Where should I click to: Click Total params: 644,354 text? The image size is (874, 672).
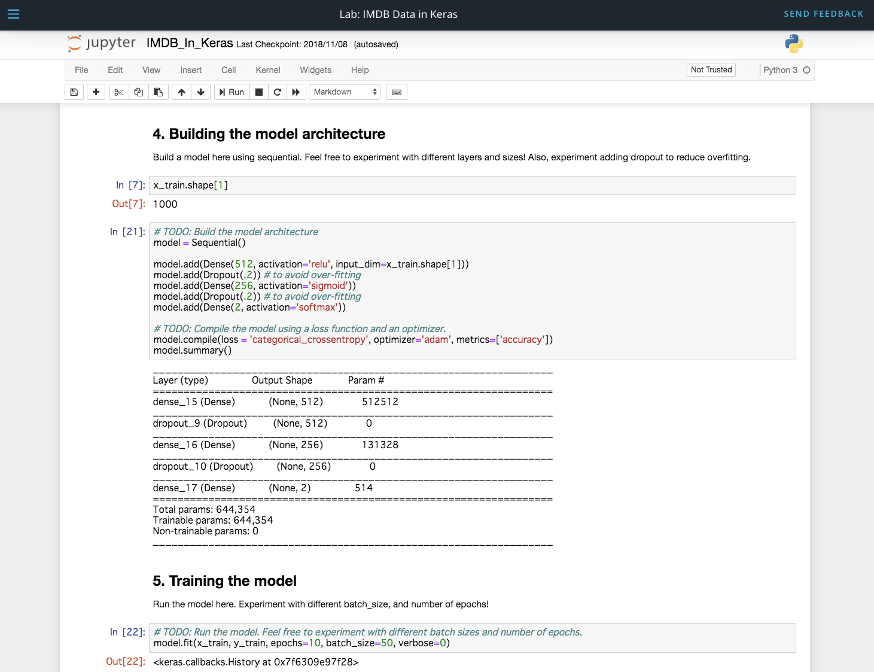204,510
